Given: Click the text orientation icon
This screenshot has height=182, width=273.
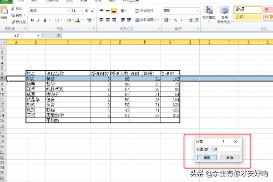Looking at the screenshot, I should (x=123, y=11).
